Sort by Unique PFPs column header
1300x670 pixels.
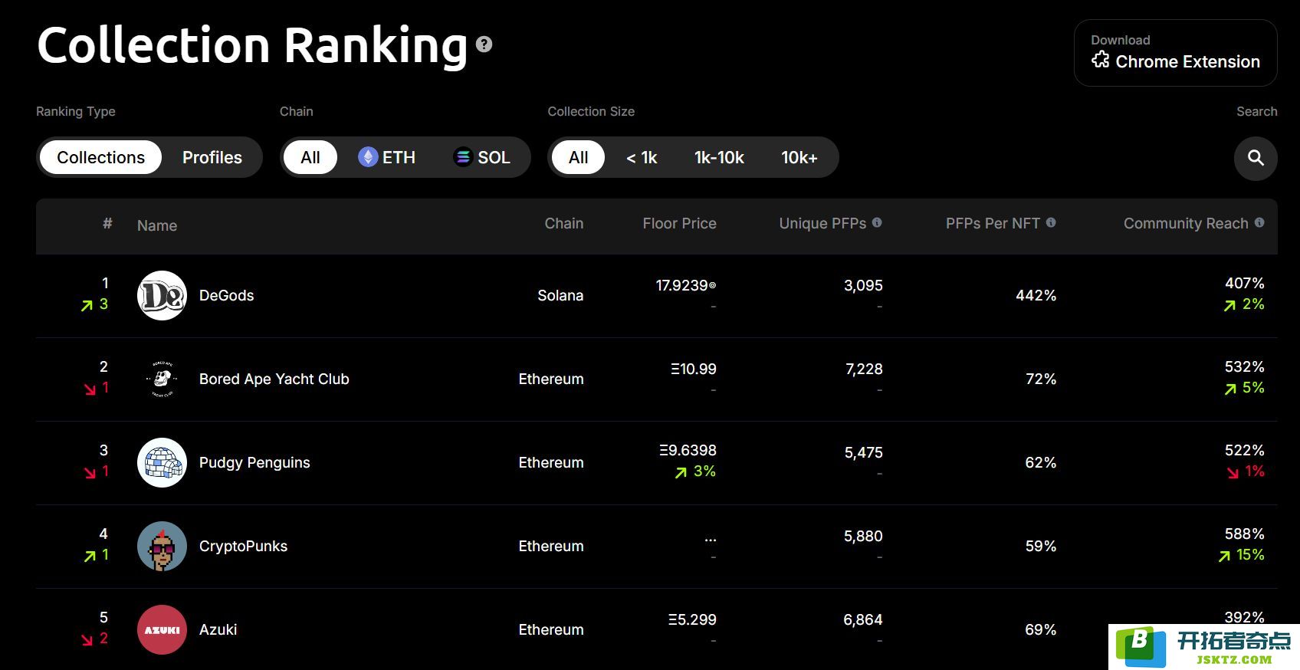pos(822,223)
